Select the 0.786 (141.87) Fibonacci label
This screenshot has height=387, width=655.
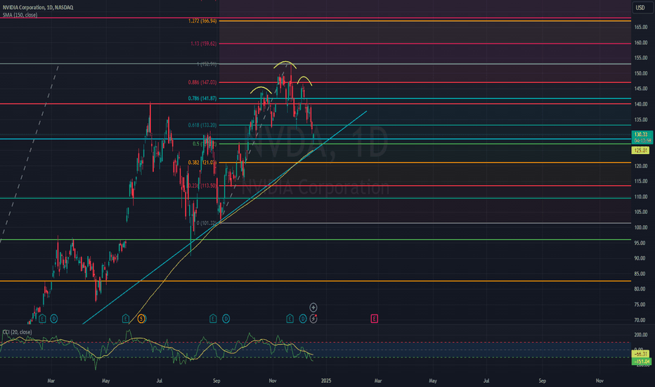(x=202, y=99)
